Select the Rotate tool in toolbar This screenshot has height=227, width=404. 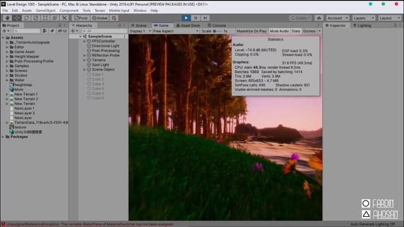point(27,18)
